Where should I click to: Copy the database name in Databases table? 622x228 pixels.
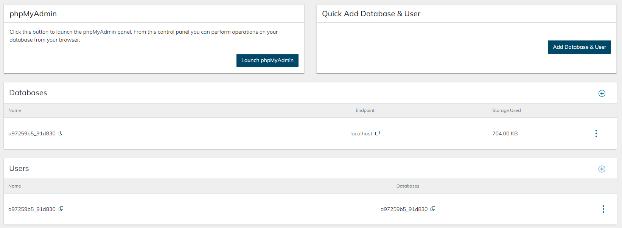click(61, 133)
